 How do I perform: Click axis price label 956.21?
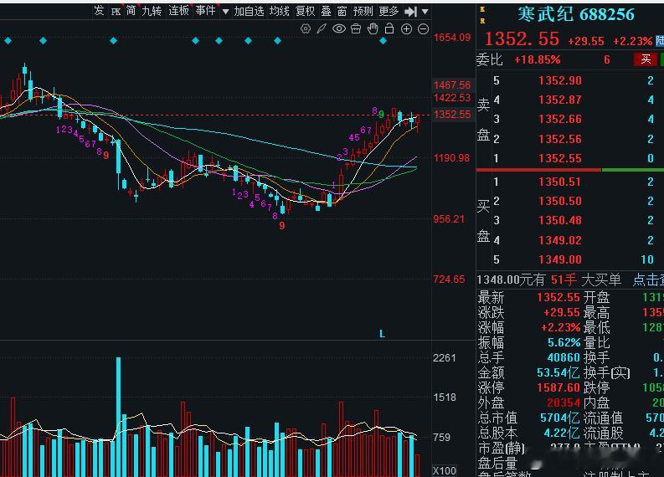449,218
